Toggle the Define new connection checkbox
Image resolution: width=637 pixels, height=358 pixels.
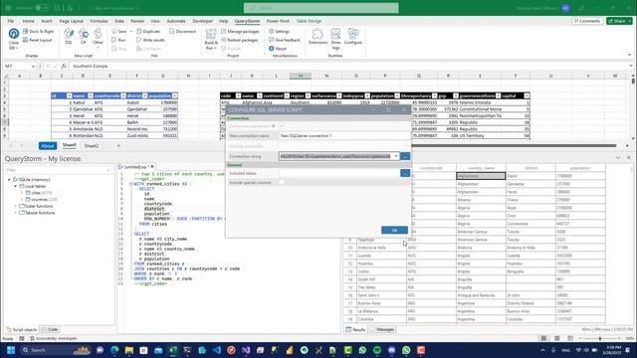coord(282,126)
